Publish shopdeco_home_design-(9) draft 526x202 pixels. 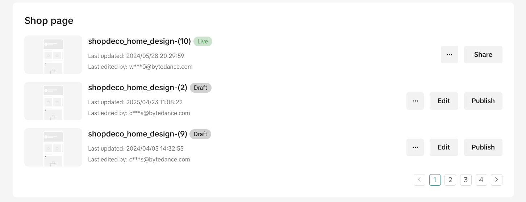point(483,147)
